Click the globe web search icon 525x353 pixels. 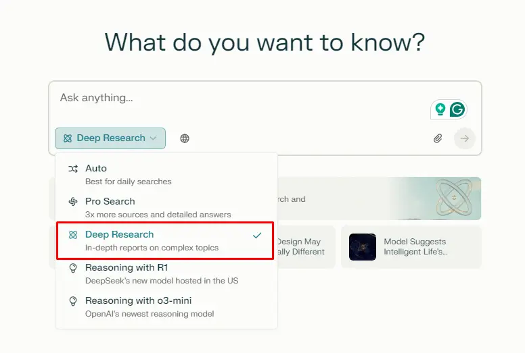click(185, 138)
